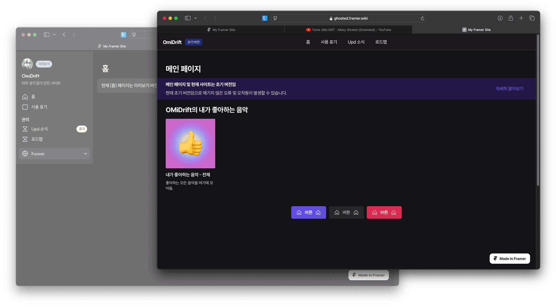Click the 자세히 알아보기 link
Image resolution: width=556 pixels, height=307 pixels.
pos(509,89)
